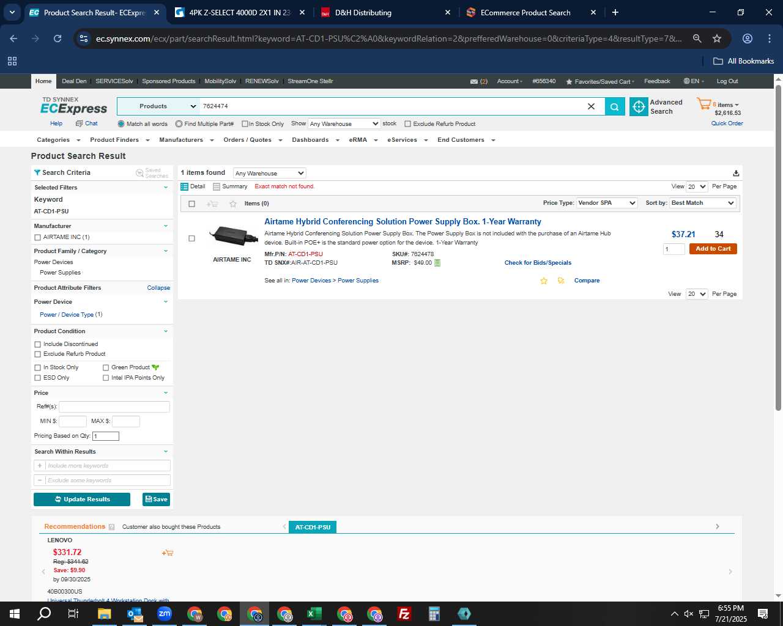Go to next recommendation with right arrow
The width and height of the screenshot is (783, 626).
pyautogui.click(x=730, y=572)
